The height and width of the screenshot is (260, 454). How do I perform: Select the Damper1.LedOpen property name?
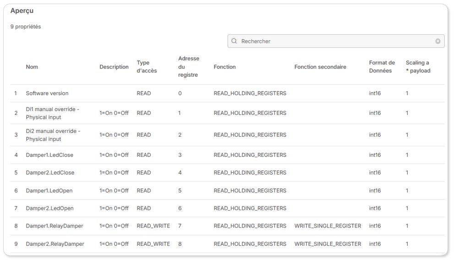[49, 191]
